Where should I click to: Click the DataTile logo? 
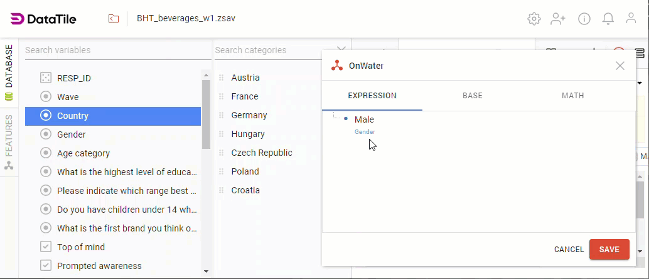click(x=43, y=19)
